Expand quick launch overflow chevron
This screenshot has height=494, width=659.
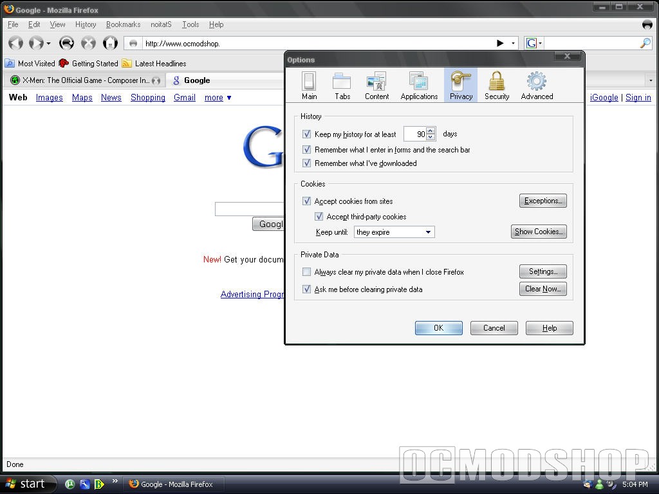[115, 480]
